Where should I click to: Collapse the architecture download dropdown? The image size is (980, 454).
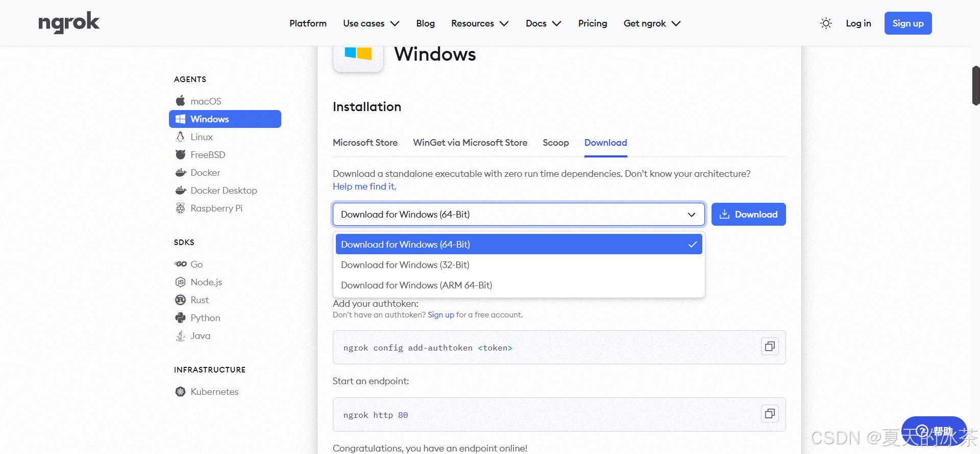[x=519, y=215]
